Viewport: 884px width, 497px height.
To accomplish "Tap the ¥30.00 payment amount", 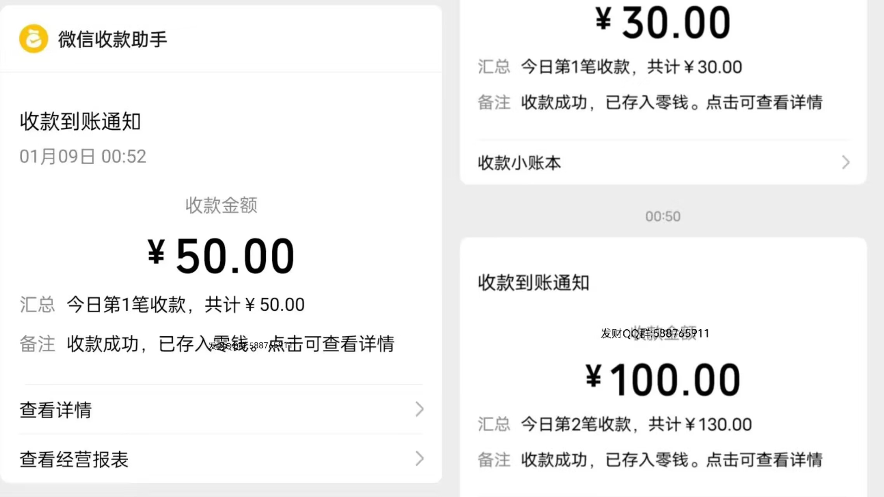I will pos(663,23).
